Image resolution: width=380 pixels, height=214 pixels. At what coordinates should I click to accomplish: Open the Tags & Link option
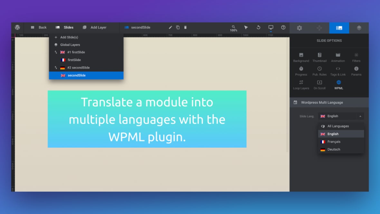point(338,71)
